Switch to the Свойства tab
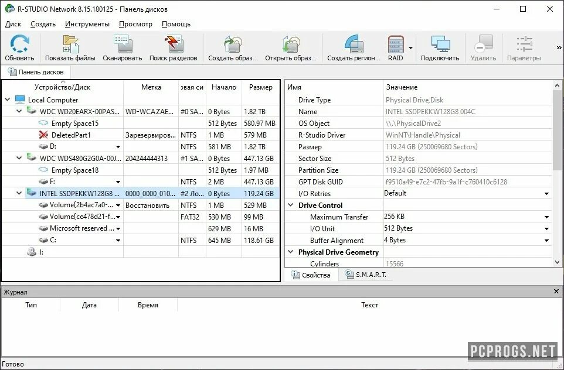This screenshot has width=564, height=370. tap(311, 275)
